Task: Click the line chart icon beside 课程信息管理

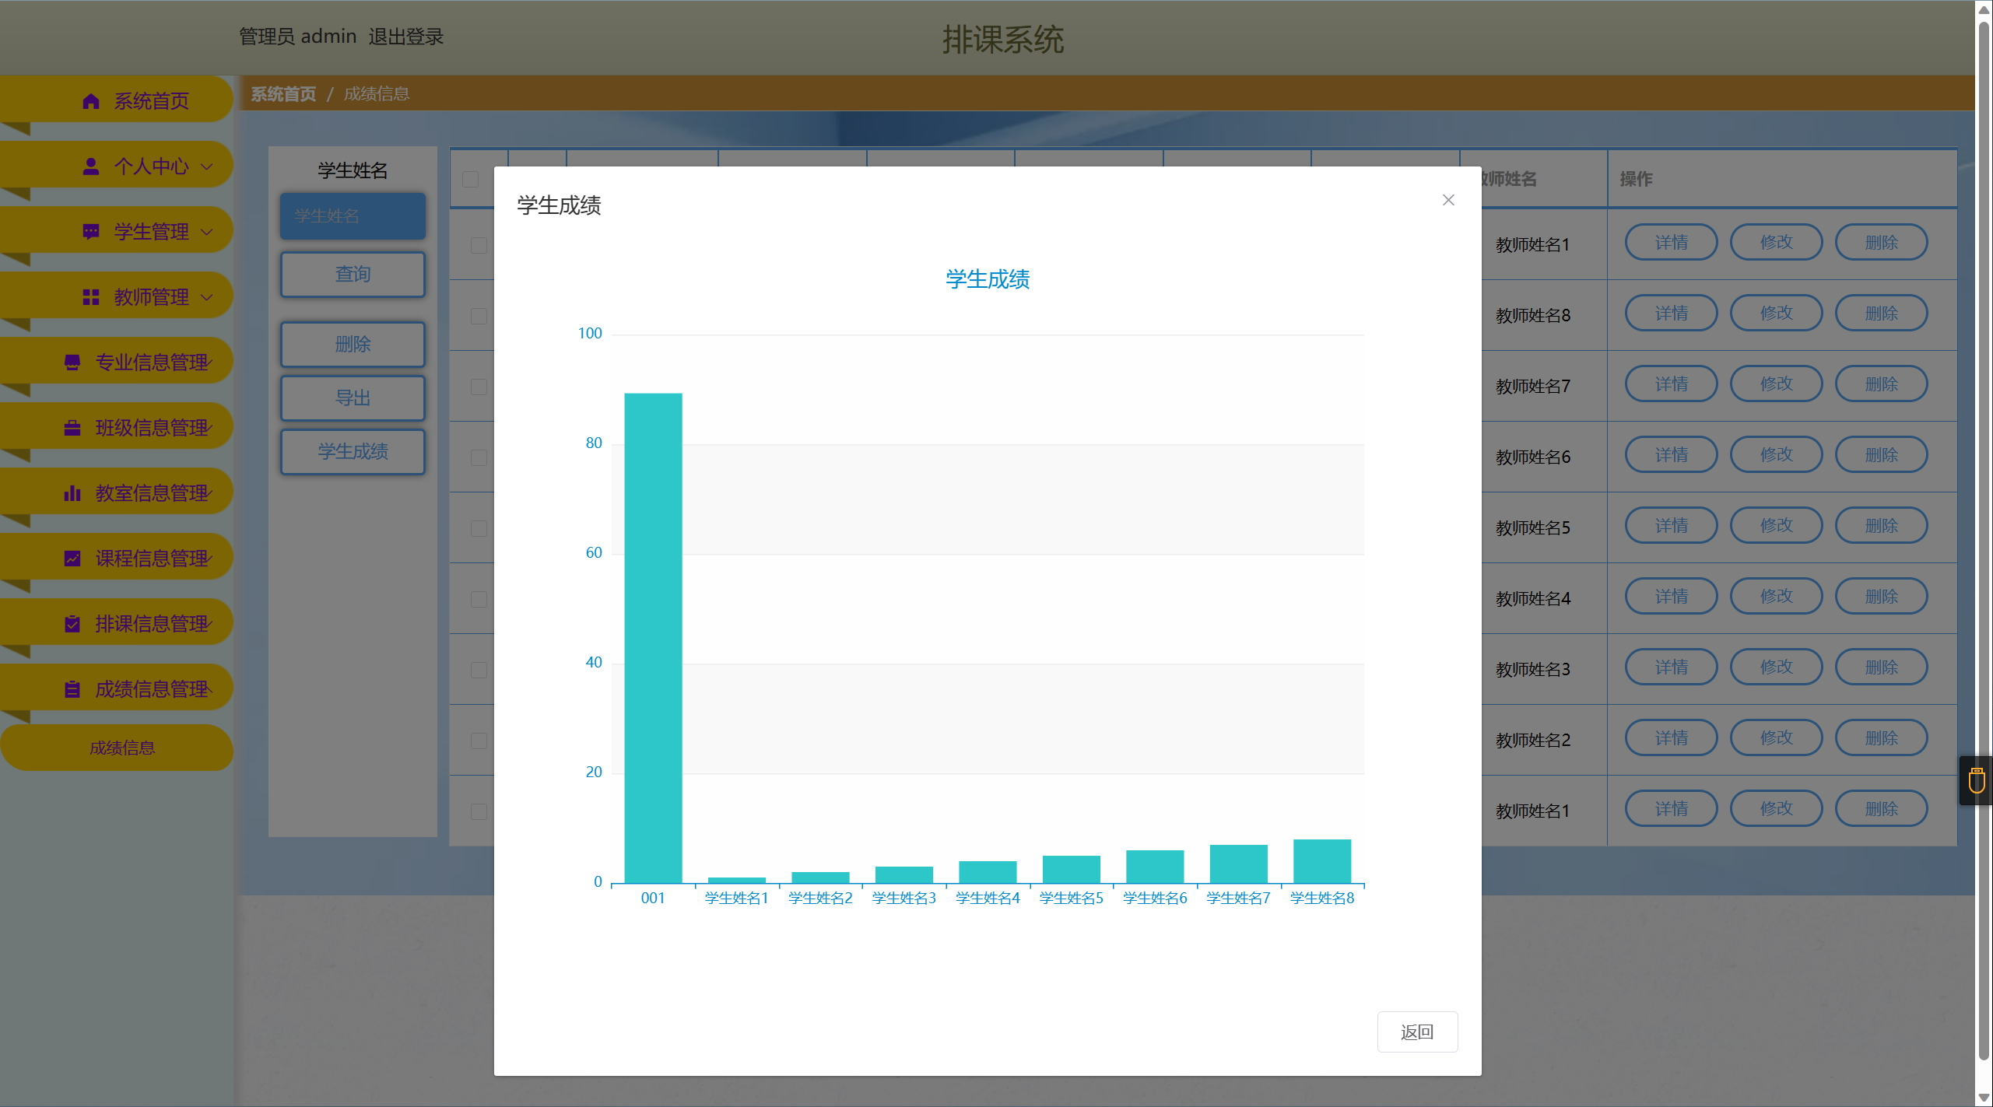Action: 72,559
